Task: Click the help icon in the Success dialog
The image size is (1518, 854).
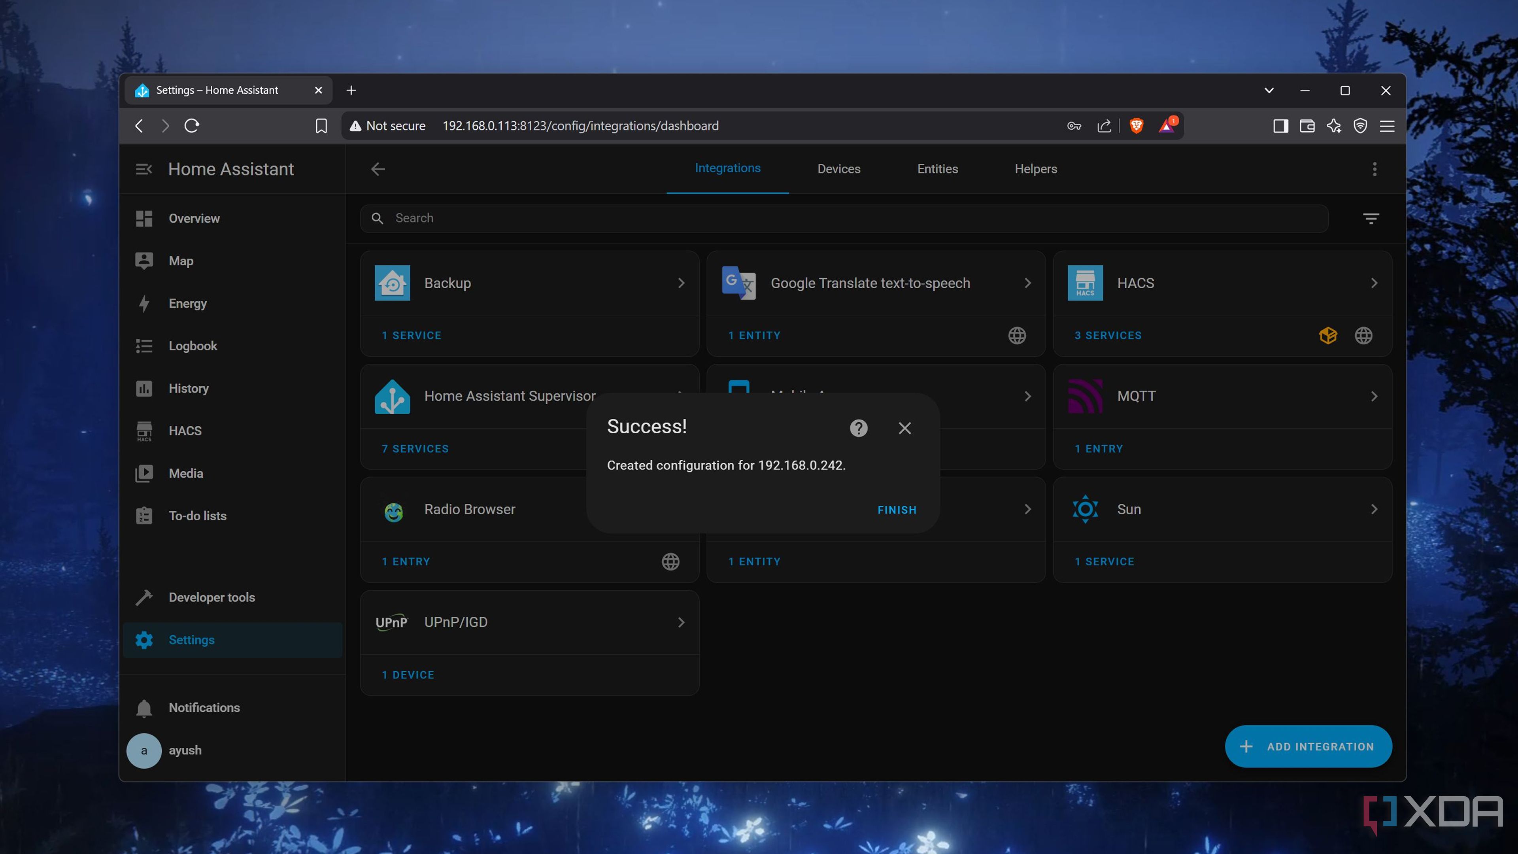Action: 859,428
